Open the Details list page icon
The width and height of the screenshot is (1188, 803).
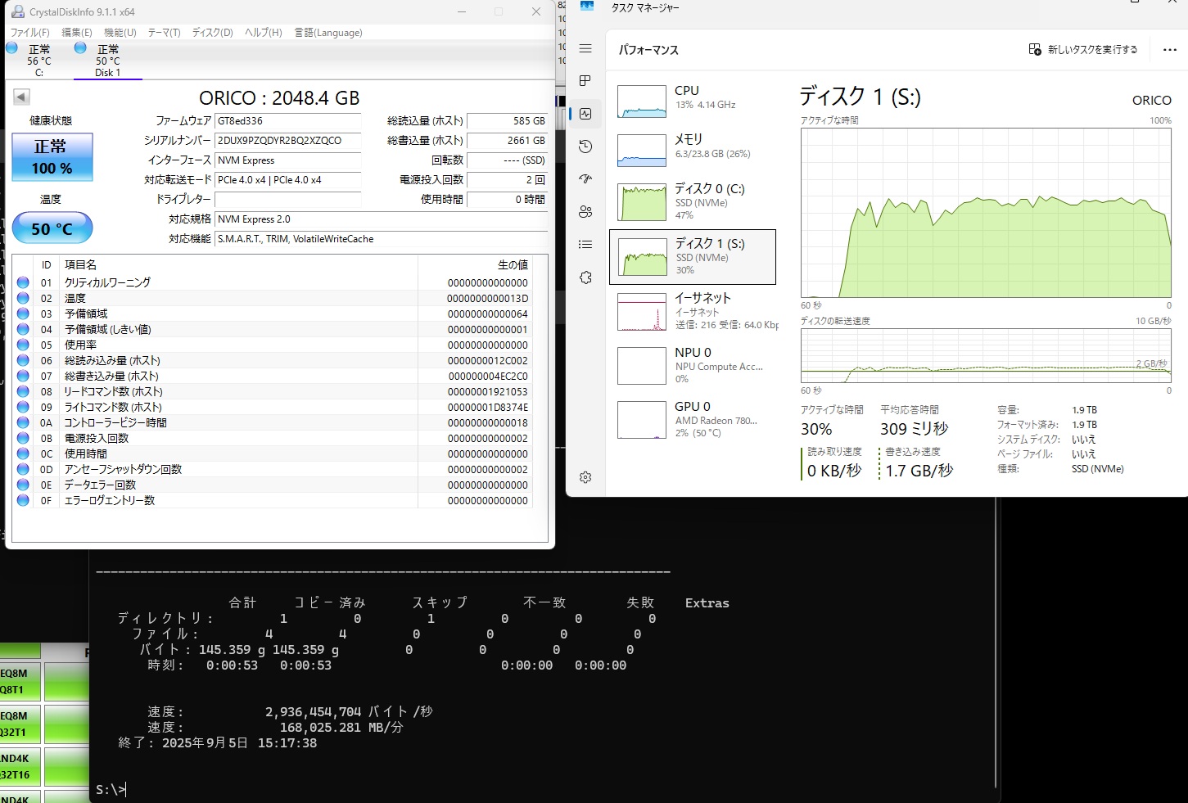[x=585, y=245]
